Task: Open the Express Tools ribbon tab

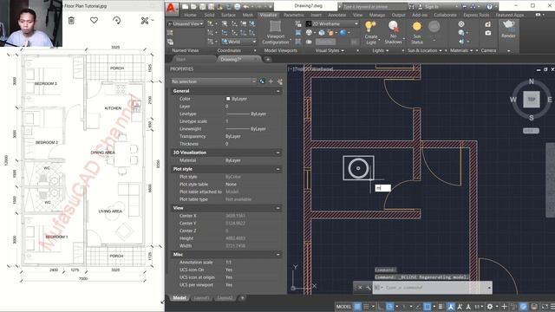Action: pyautogui.click(x=476, y=15)
